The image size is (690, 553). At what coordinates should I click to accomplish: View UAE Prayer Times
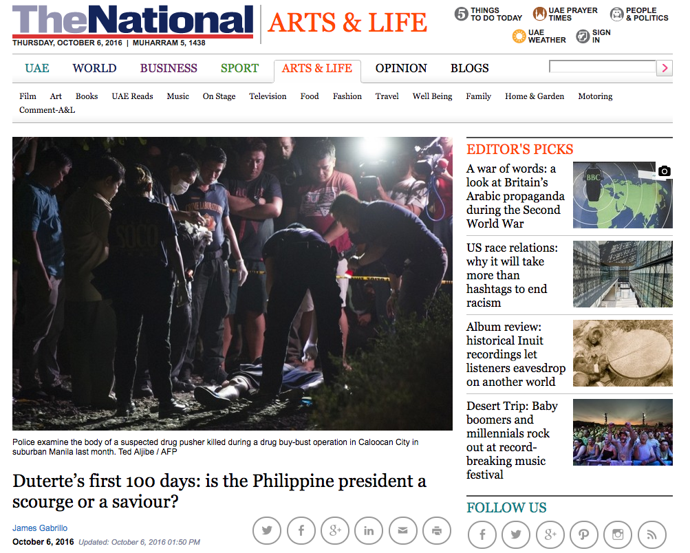coord(565,14)
